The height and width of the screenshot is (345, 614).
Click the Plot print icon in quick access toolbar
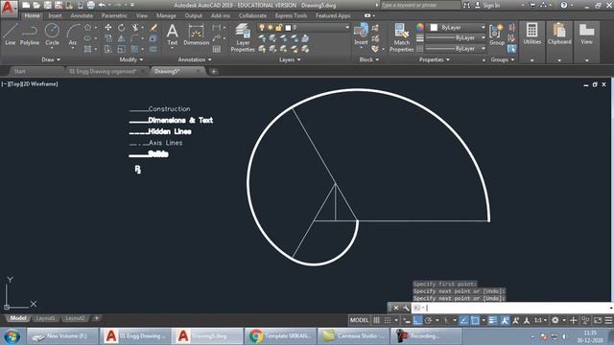pyautogui.click(x=91, y=5)
